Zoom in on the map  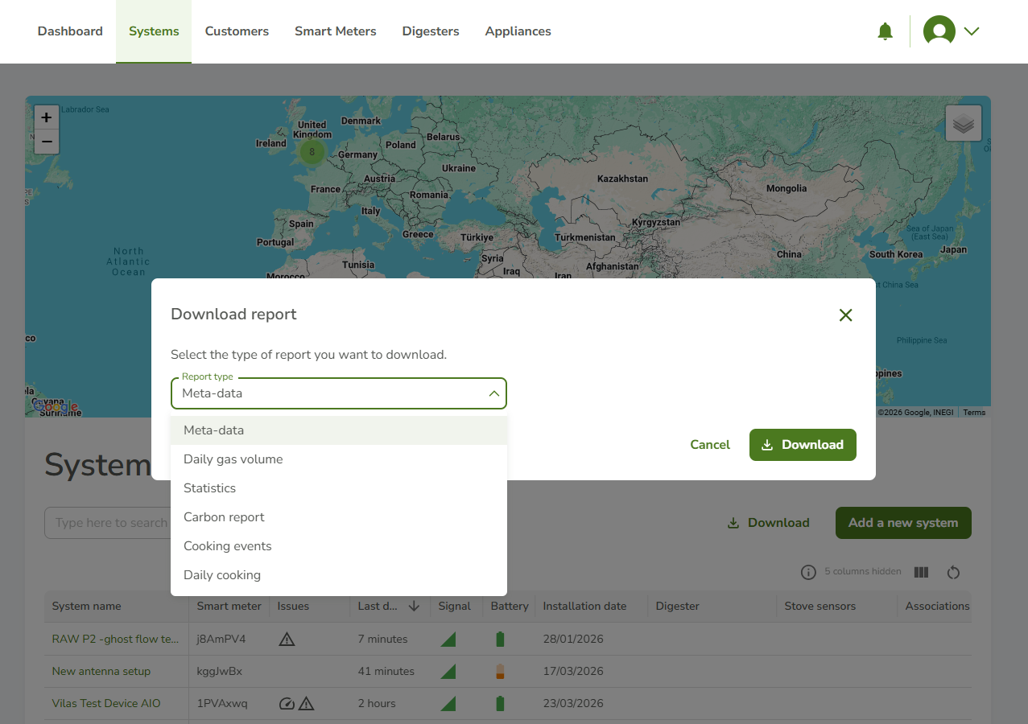[47, 117]
